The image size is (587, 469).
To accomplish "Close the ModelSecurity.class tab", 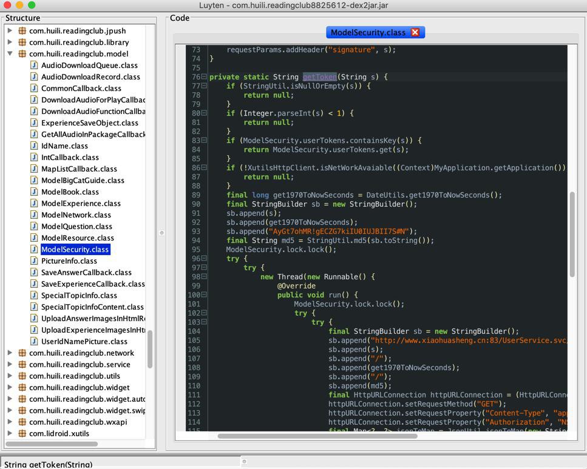I will point(415,33).
